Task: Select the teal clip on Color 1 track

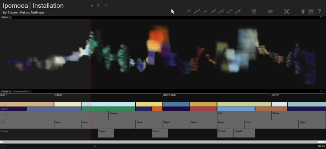Action: point(307,104)
